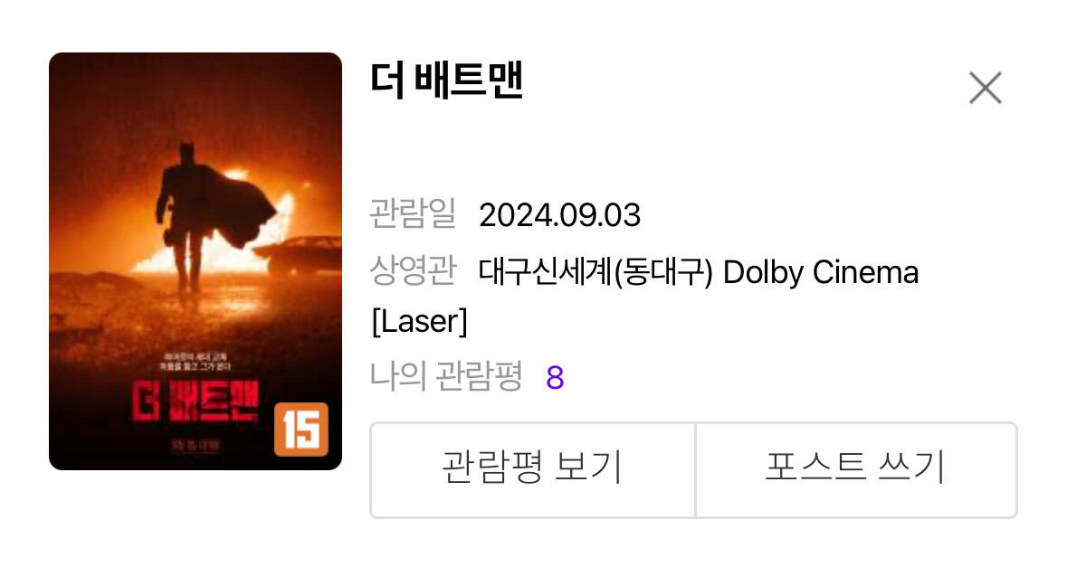This screenshot has height=567, width=1067.
Task: Select the 포스트 쓰기 button
Action: (x=856, y=469)
